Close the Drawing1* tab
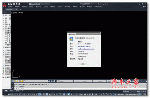The width and height of the screenshot is (150, 98). [x=16, y=9]
